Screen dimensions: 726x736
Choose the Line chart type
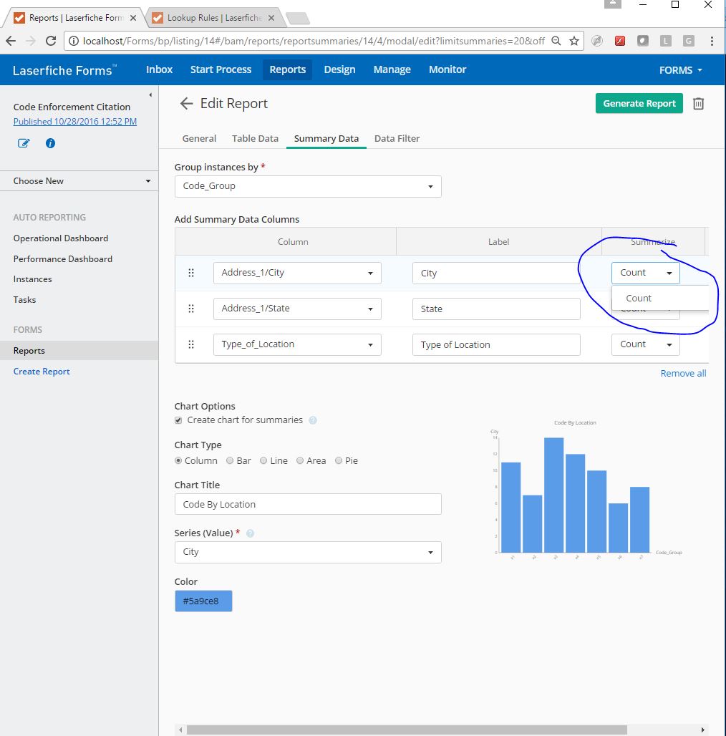264,461
